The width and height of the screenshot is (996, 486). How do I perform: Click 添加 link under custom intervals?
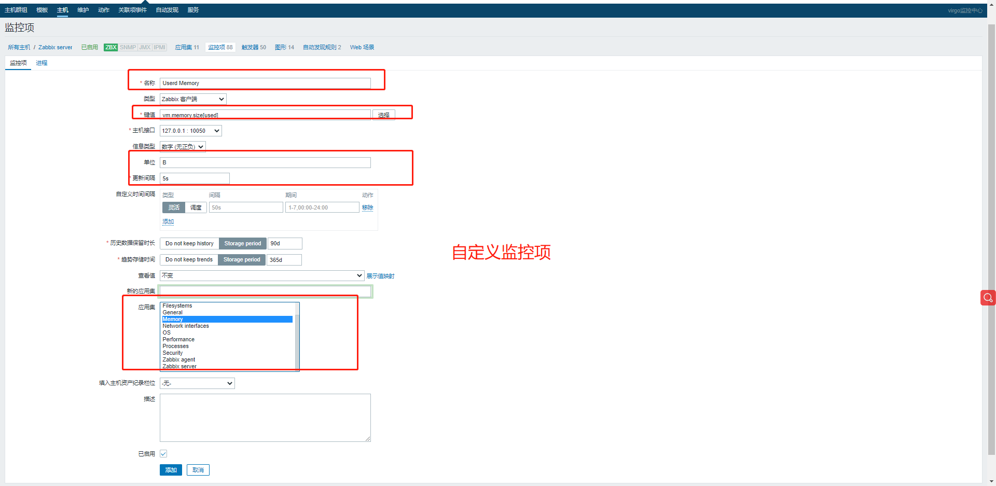click(168, 221)
